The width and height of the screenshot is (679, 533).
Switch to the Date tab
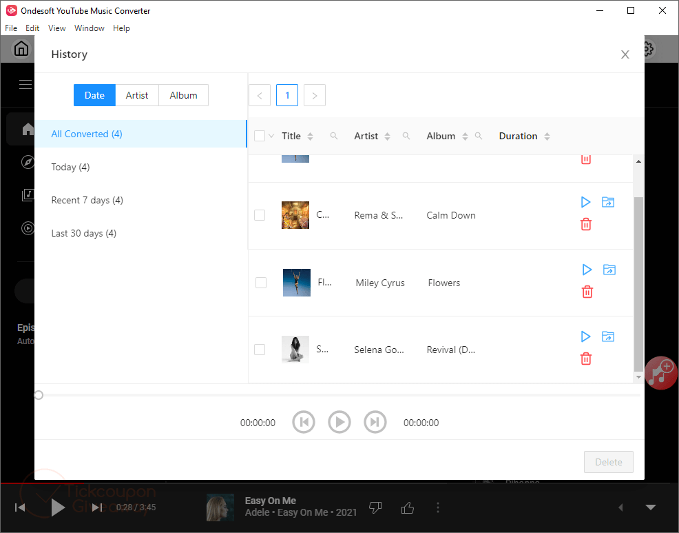click(94, 95)
